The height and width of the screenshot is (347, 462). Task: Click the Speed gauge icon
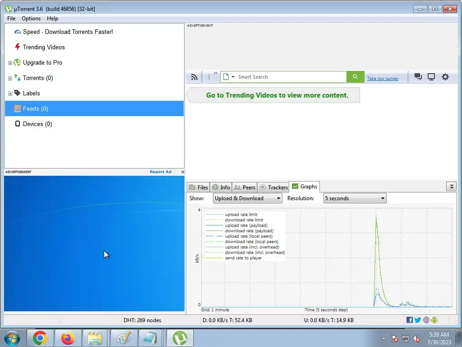18,32
